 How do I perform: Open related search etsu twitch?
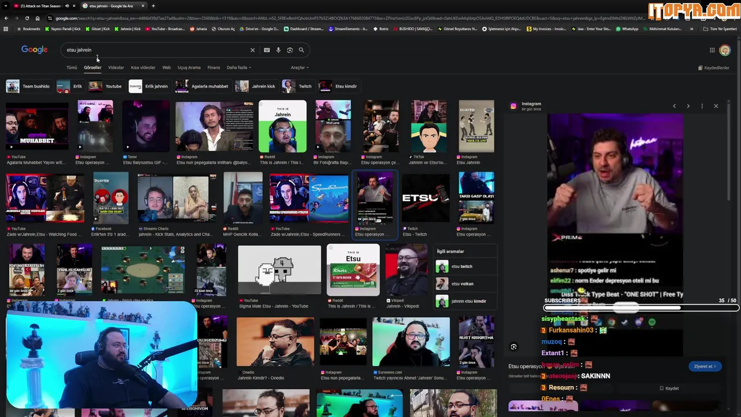tap(466, 266)
